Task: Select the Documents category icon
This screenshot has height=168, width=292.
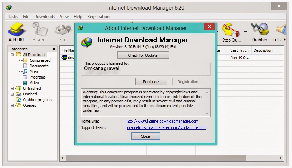Action: 25,66
